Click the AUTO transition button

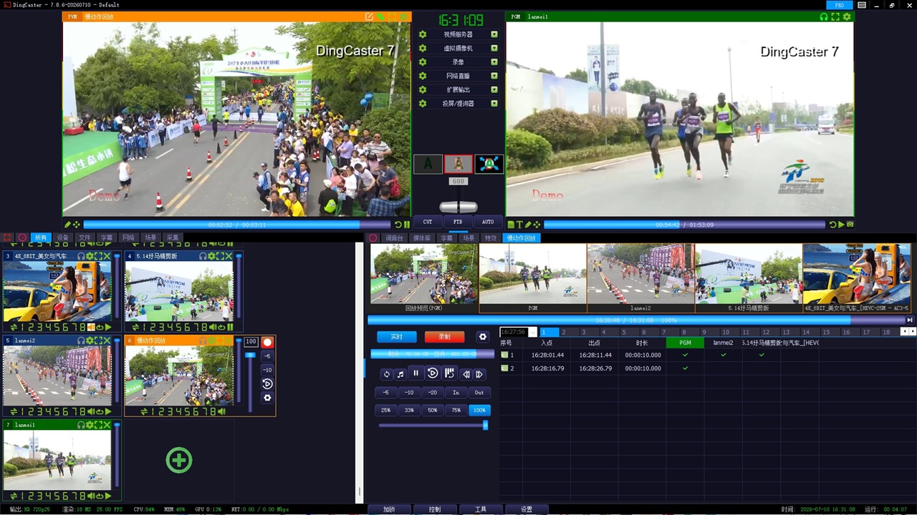pyautogui.click(x=488, y=222)
